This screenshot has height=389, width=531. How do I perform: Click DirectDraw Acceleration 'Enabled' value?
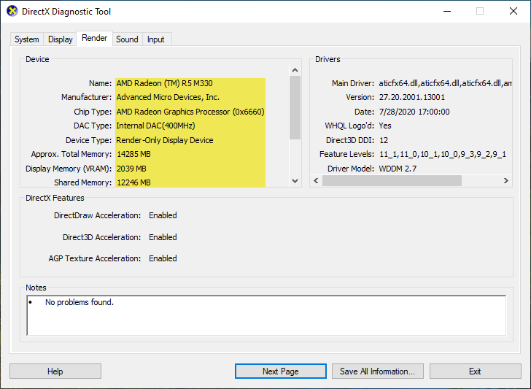(x=163, y=215)
